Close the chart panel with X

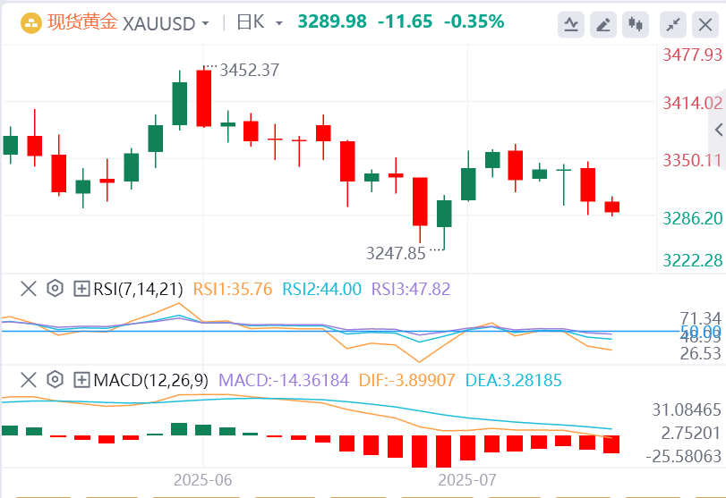tap(705, 23)
